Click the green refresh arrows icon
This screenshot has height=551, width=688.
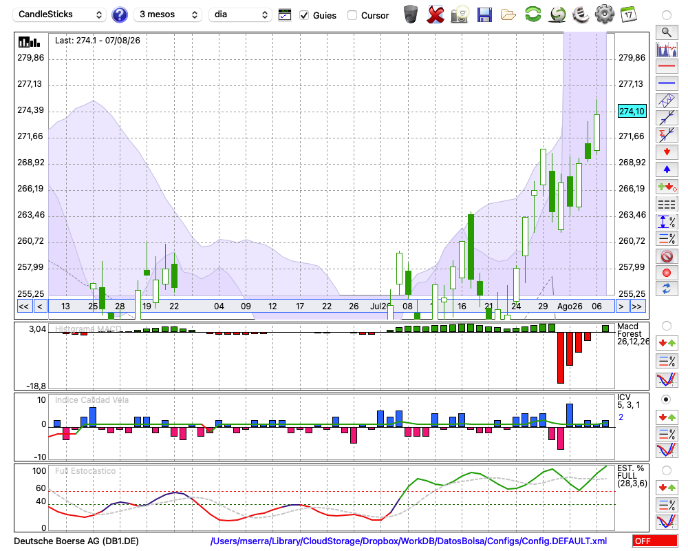(533, 14)
